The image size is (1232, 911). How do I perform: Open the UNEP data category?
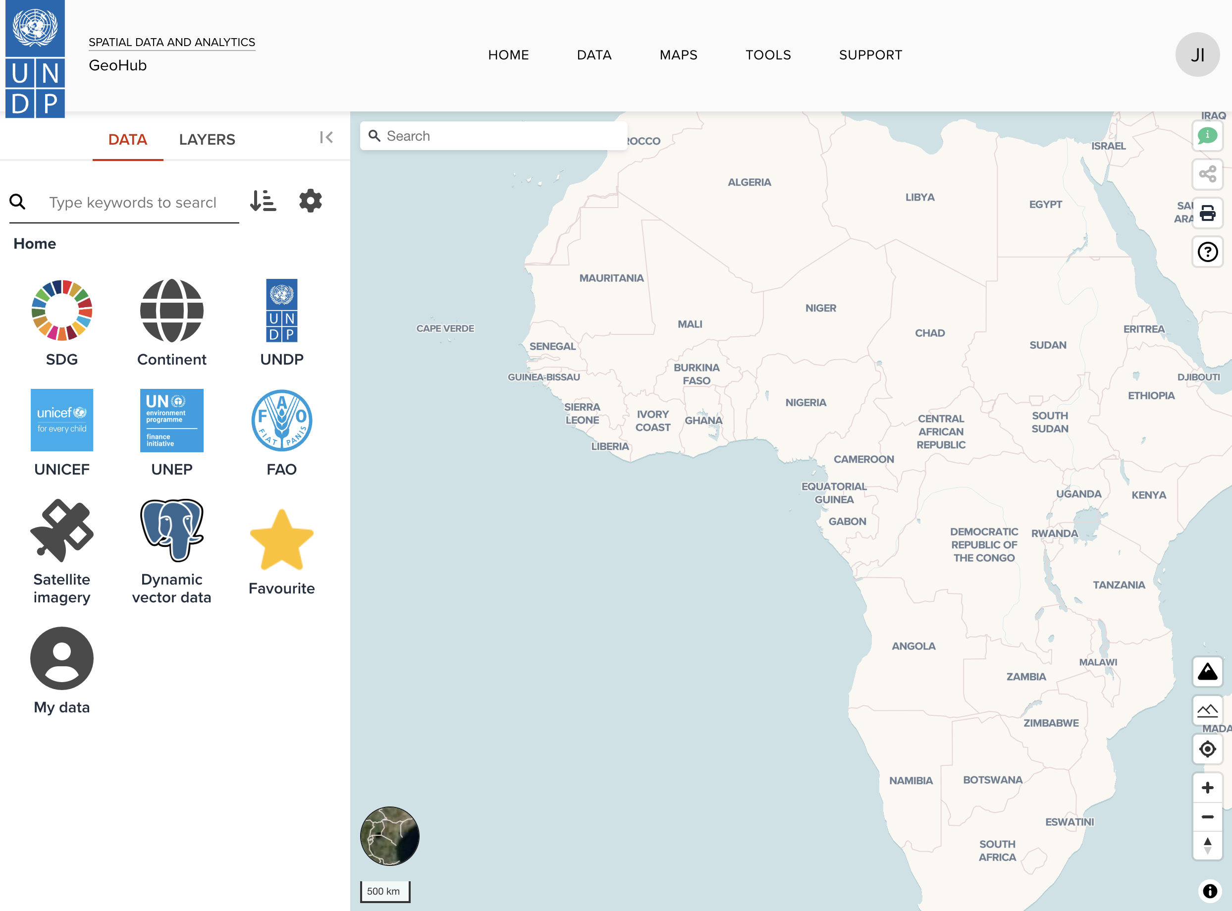[171, 433]
